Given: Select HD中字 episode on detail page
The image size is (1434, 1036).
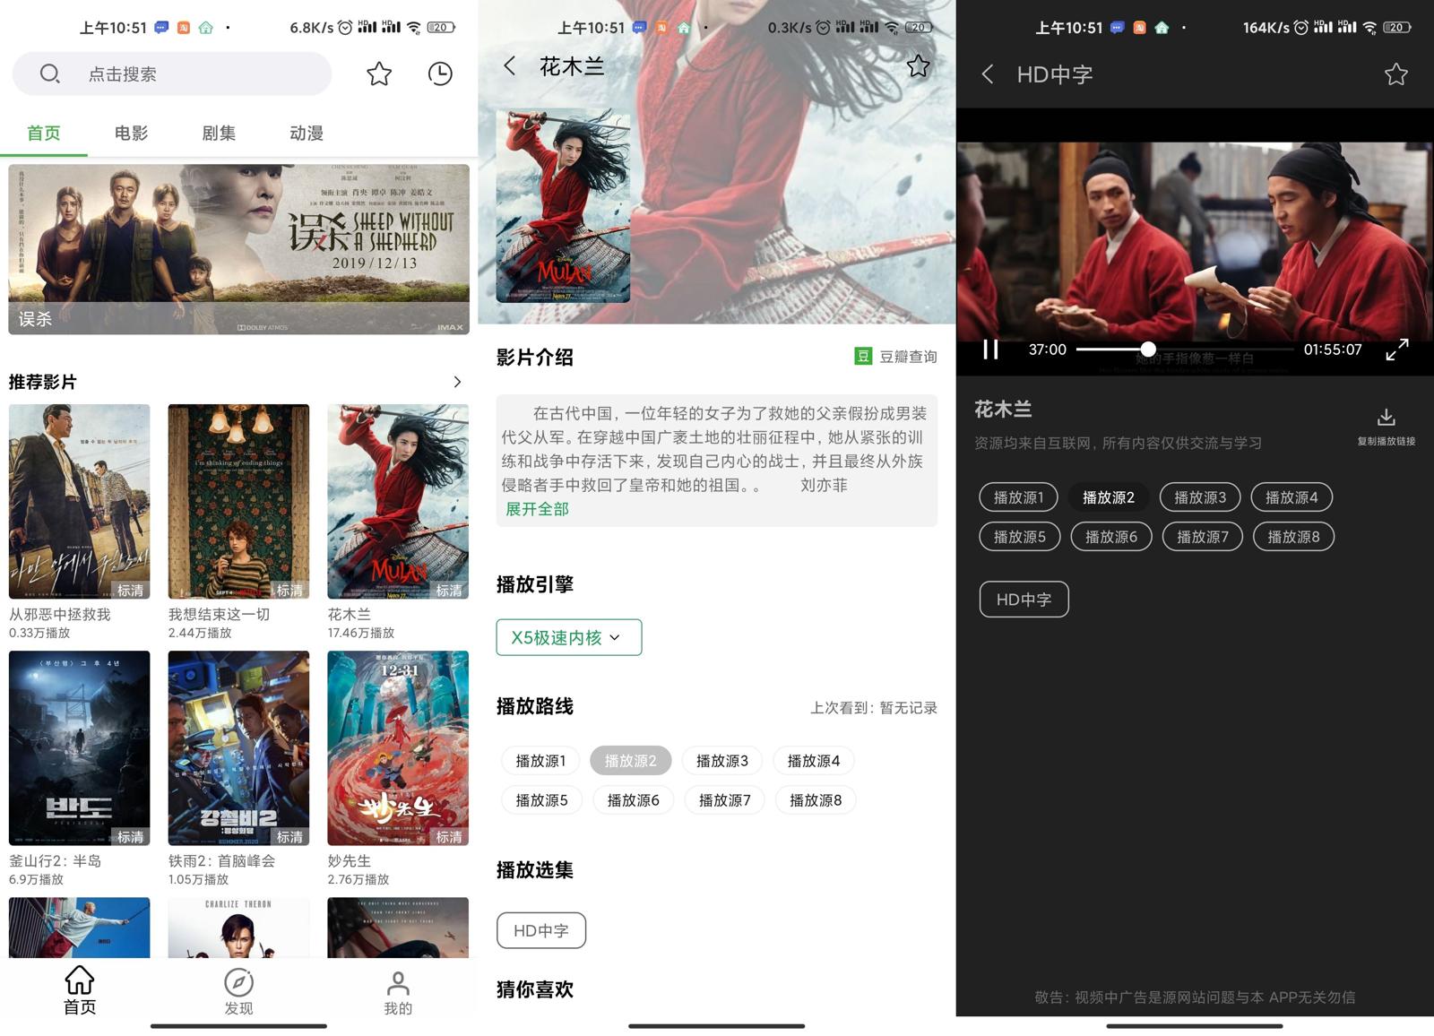Looking at the screenshot, I should click(540, 931).
